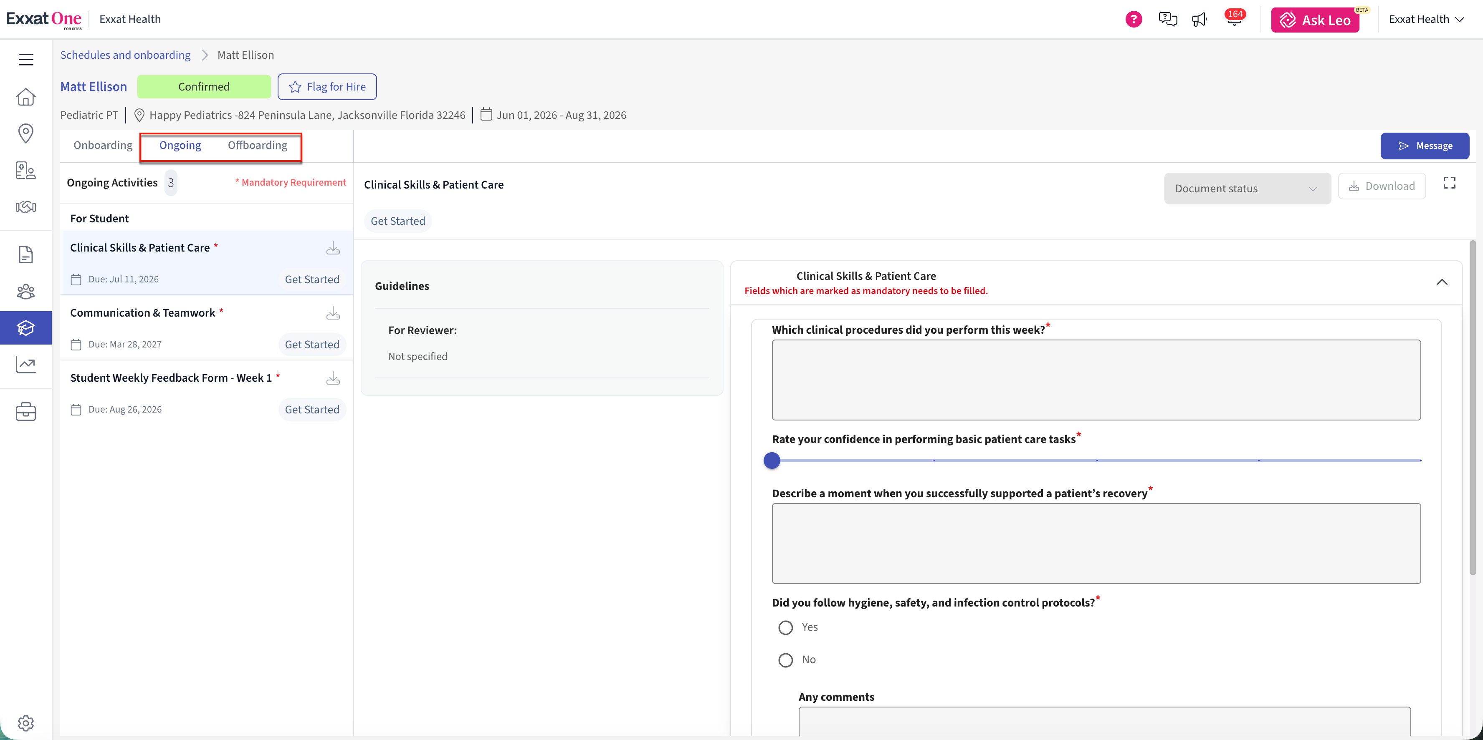Image resolution: width=1483 pixels, height=740 pixels.
Task: Open the hamburger navigation menu
Action: [26, 59]
